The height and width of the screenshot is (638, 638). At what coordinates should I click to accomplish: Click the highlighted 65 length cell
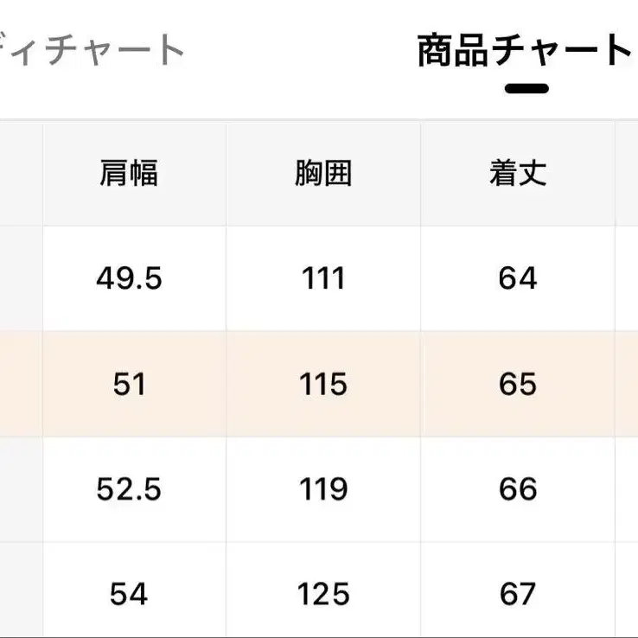(518, 384)
